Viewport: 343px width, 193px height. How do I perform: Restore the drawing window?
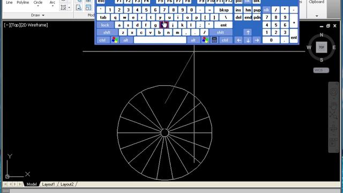click(x=328, y=26)
